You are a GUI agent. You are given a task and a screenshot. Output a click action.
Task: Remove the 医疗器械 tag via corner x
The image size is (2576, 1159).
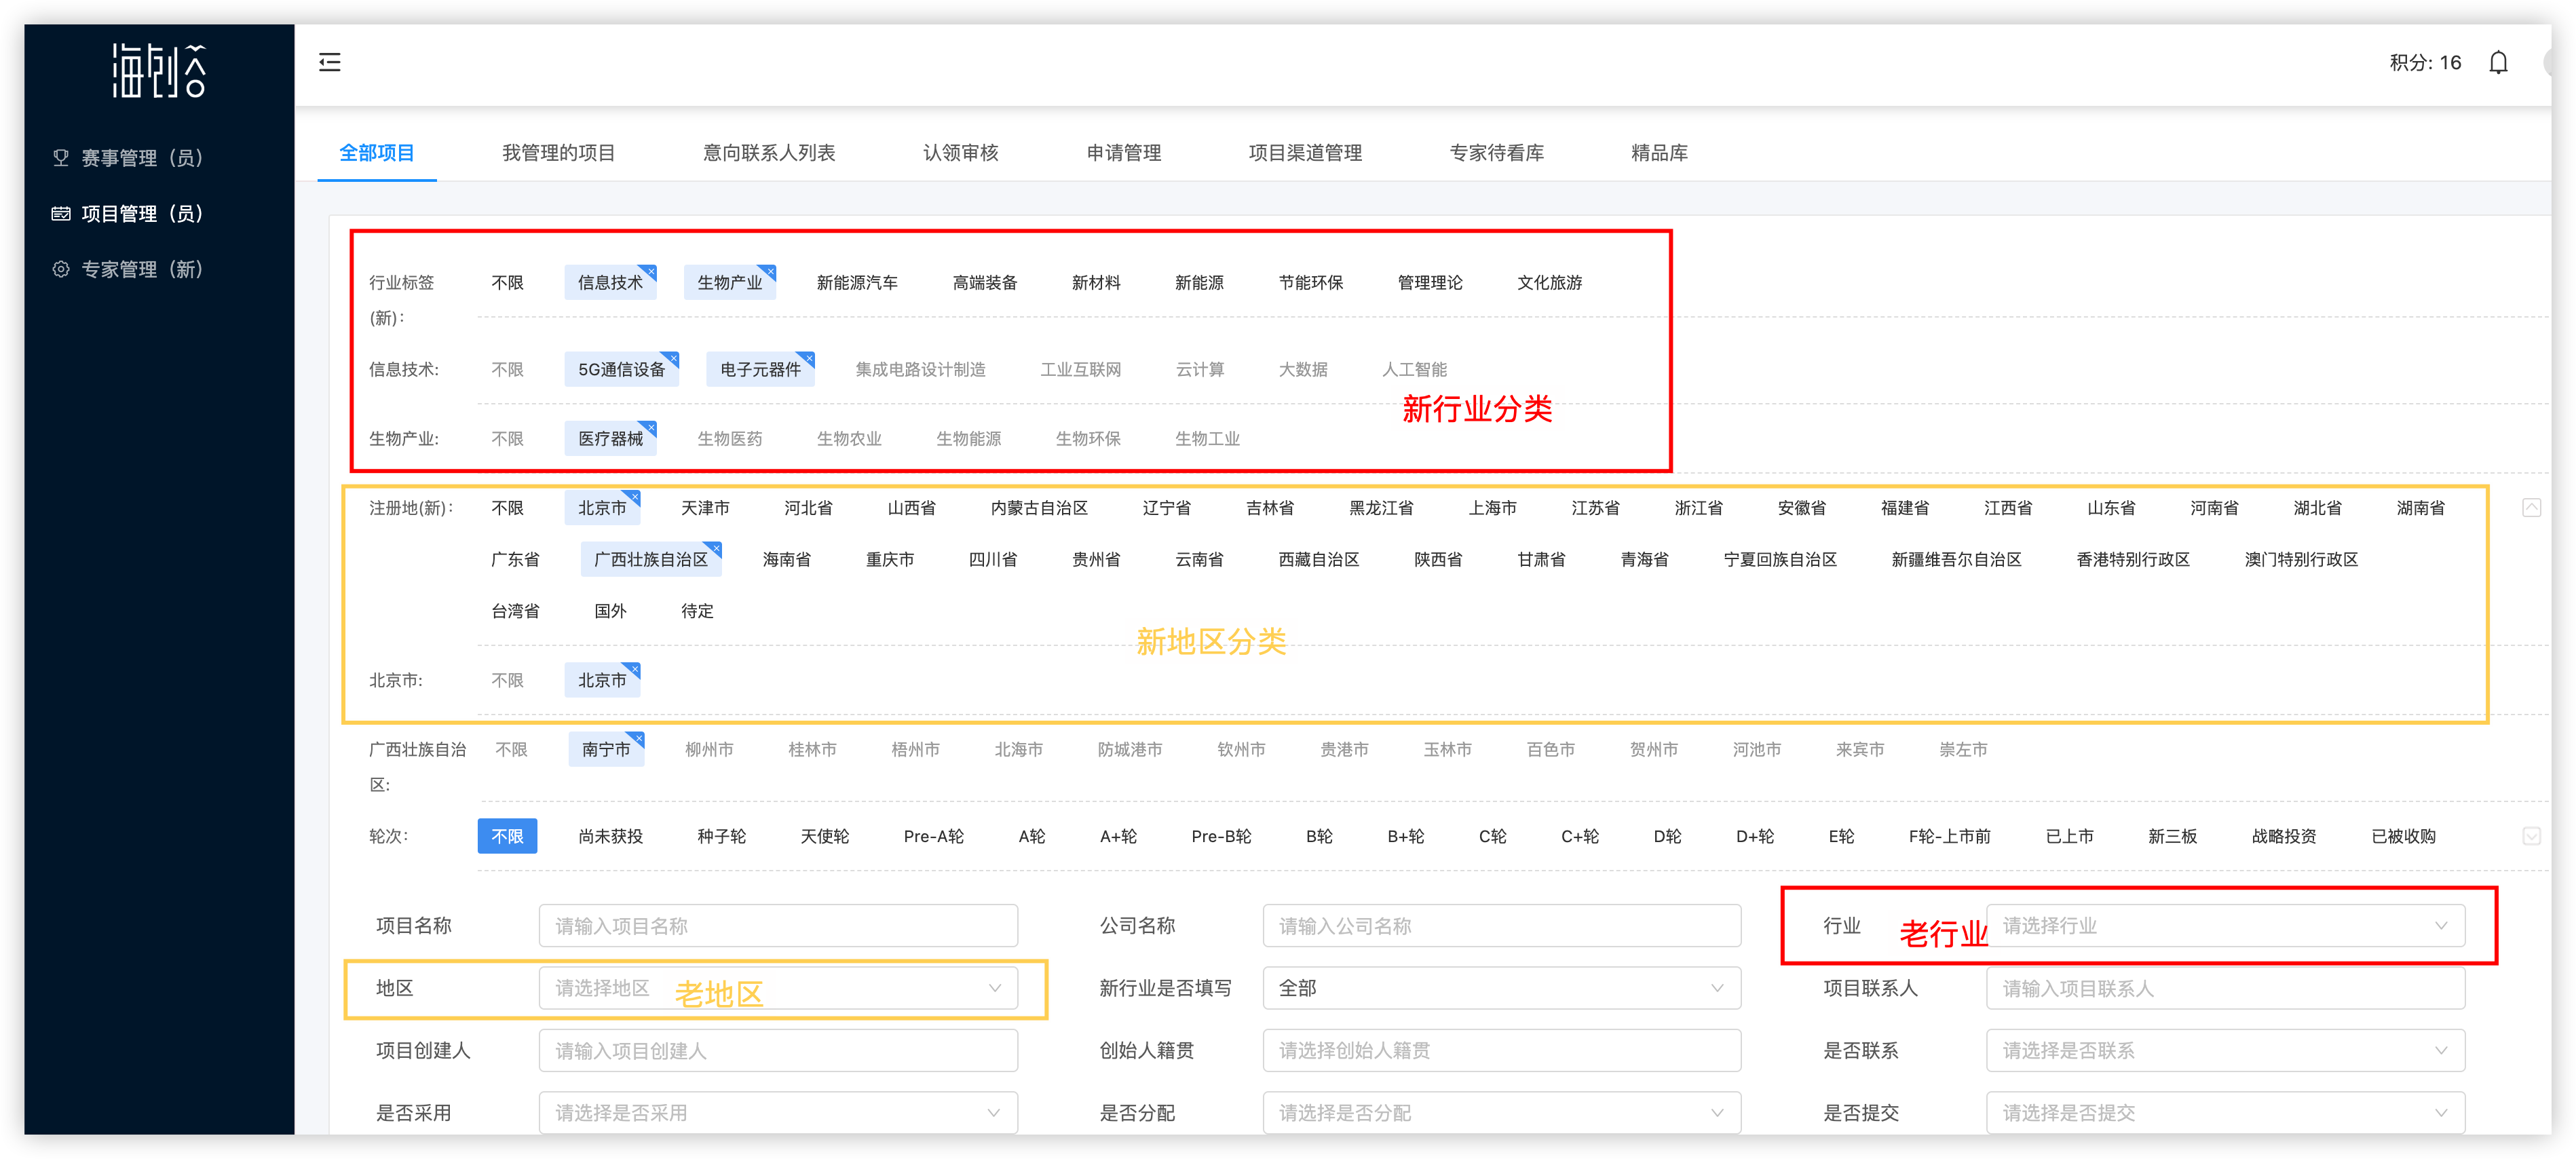[x=650, y=427]
